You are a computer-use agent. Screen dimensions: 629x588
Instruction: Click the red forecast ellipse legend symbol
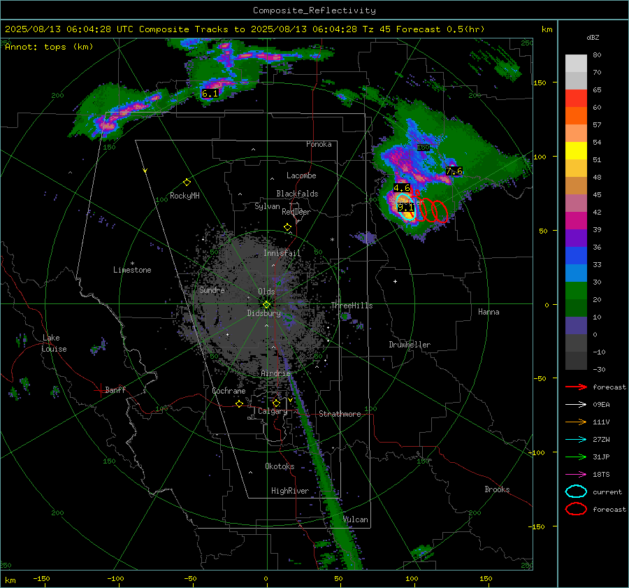click(x=576, y=509)
